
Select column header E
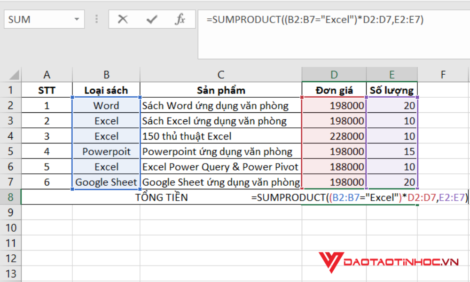pos(392,74)
